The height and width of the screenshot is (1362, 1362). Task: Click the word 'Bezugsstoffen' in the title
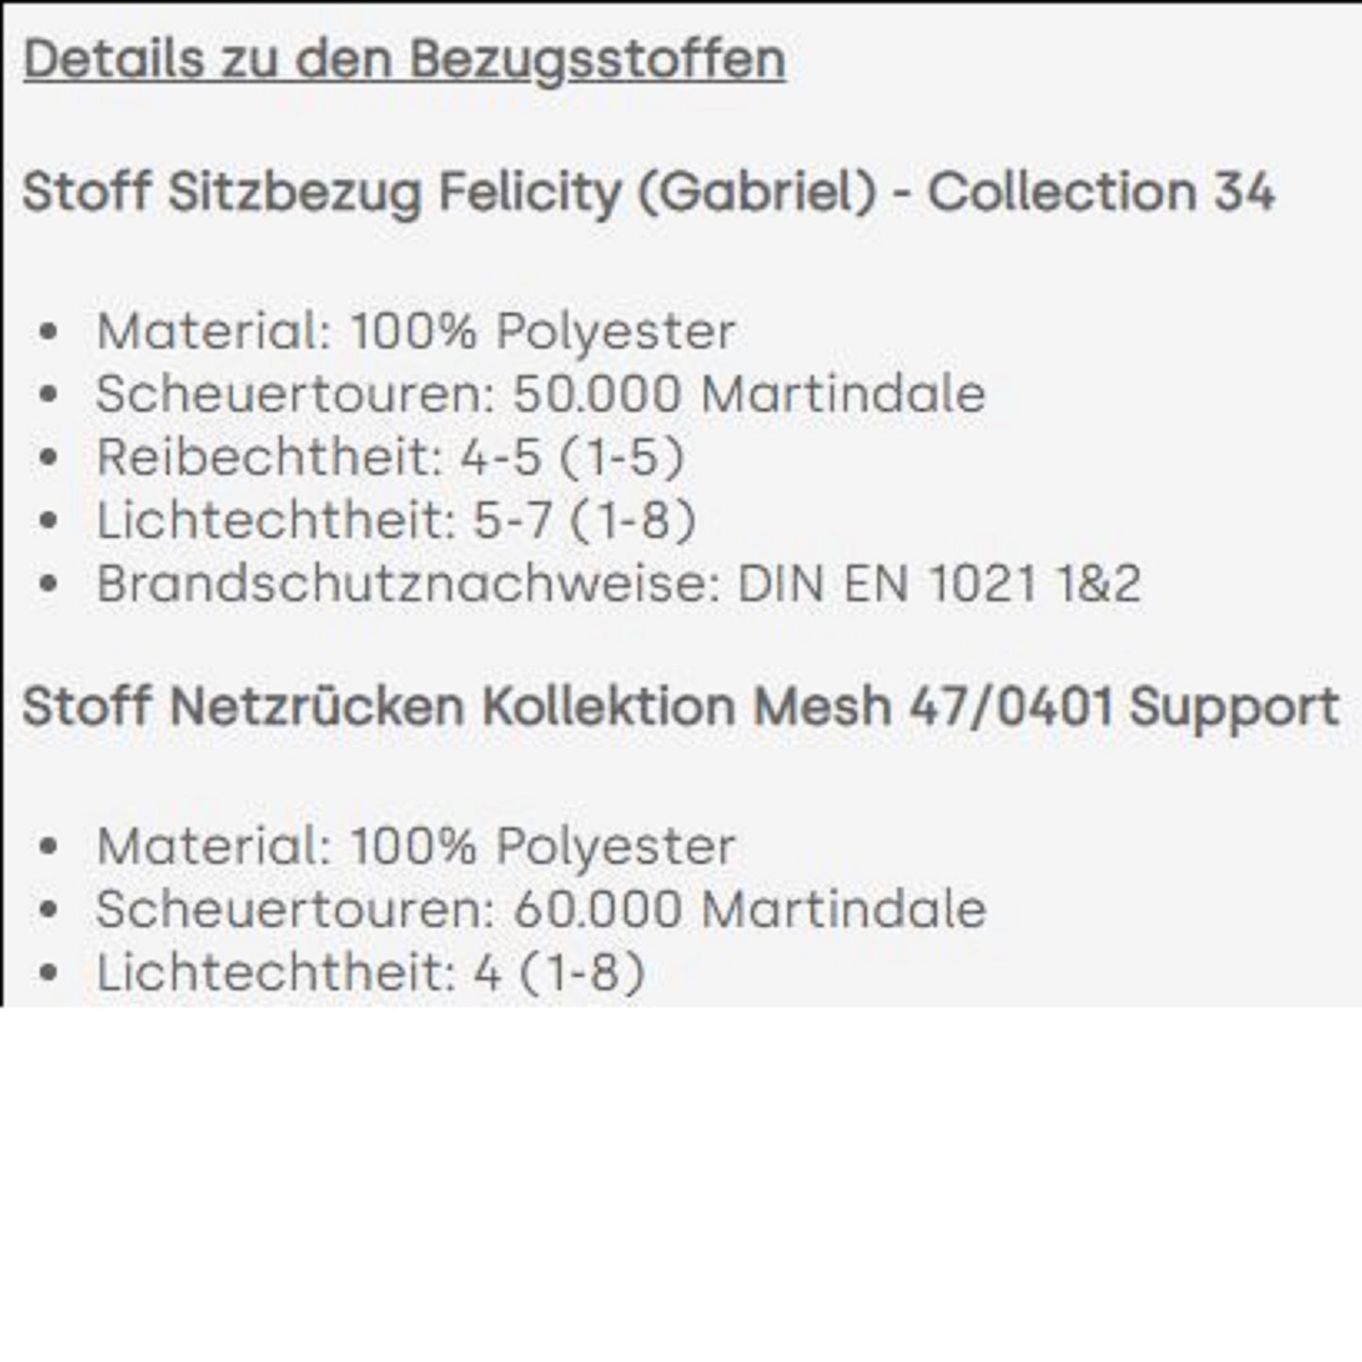597,59
